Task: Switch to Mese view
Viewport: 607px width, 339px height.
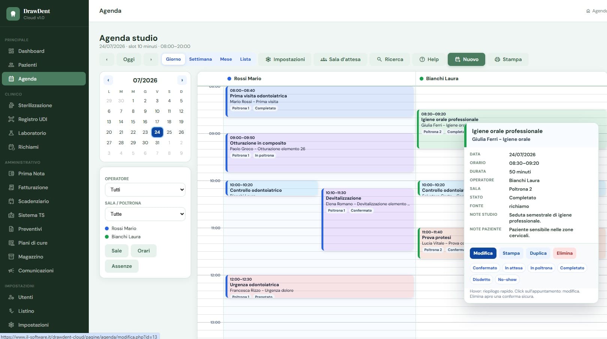Action: click(x=226, y=59)
